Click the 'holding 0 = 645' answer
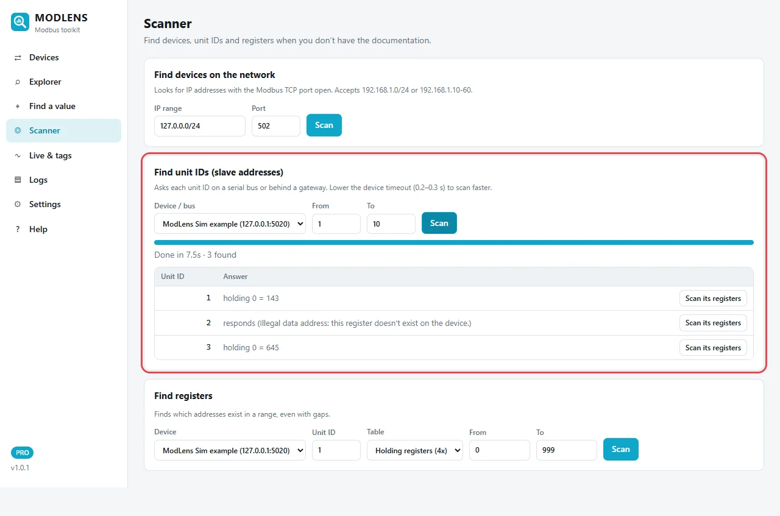This screenshot has width=780, height=516. [x=251, y=347]
